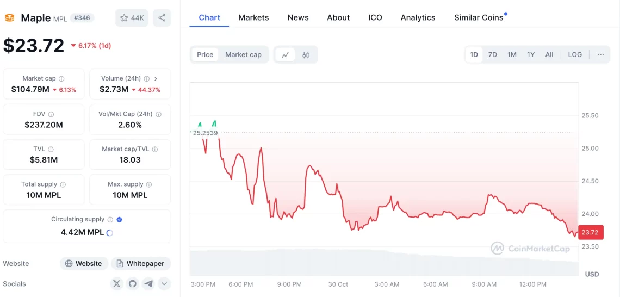Open Market cap/TVL info icon
Viewport: 620px width, 297px height.
point(155,150)
